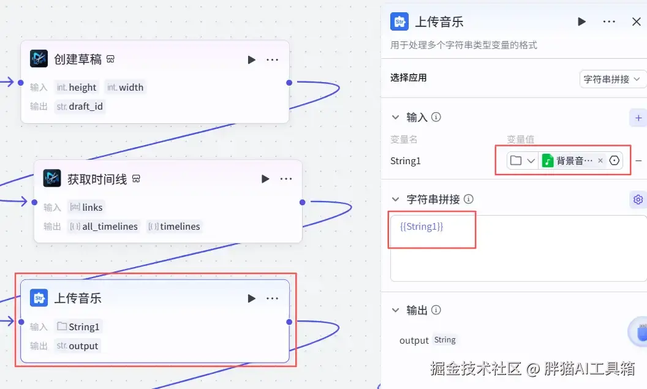Open the 字符串拼接 settings gear
This screenshot has height=389, width=647.
(638, 200)
